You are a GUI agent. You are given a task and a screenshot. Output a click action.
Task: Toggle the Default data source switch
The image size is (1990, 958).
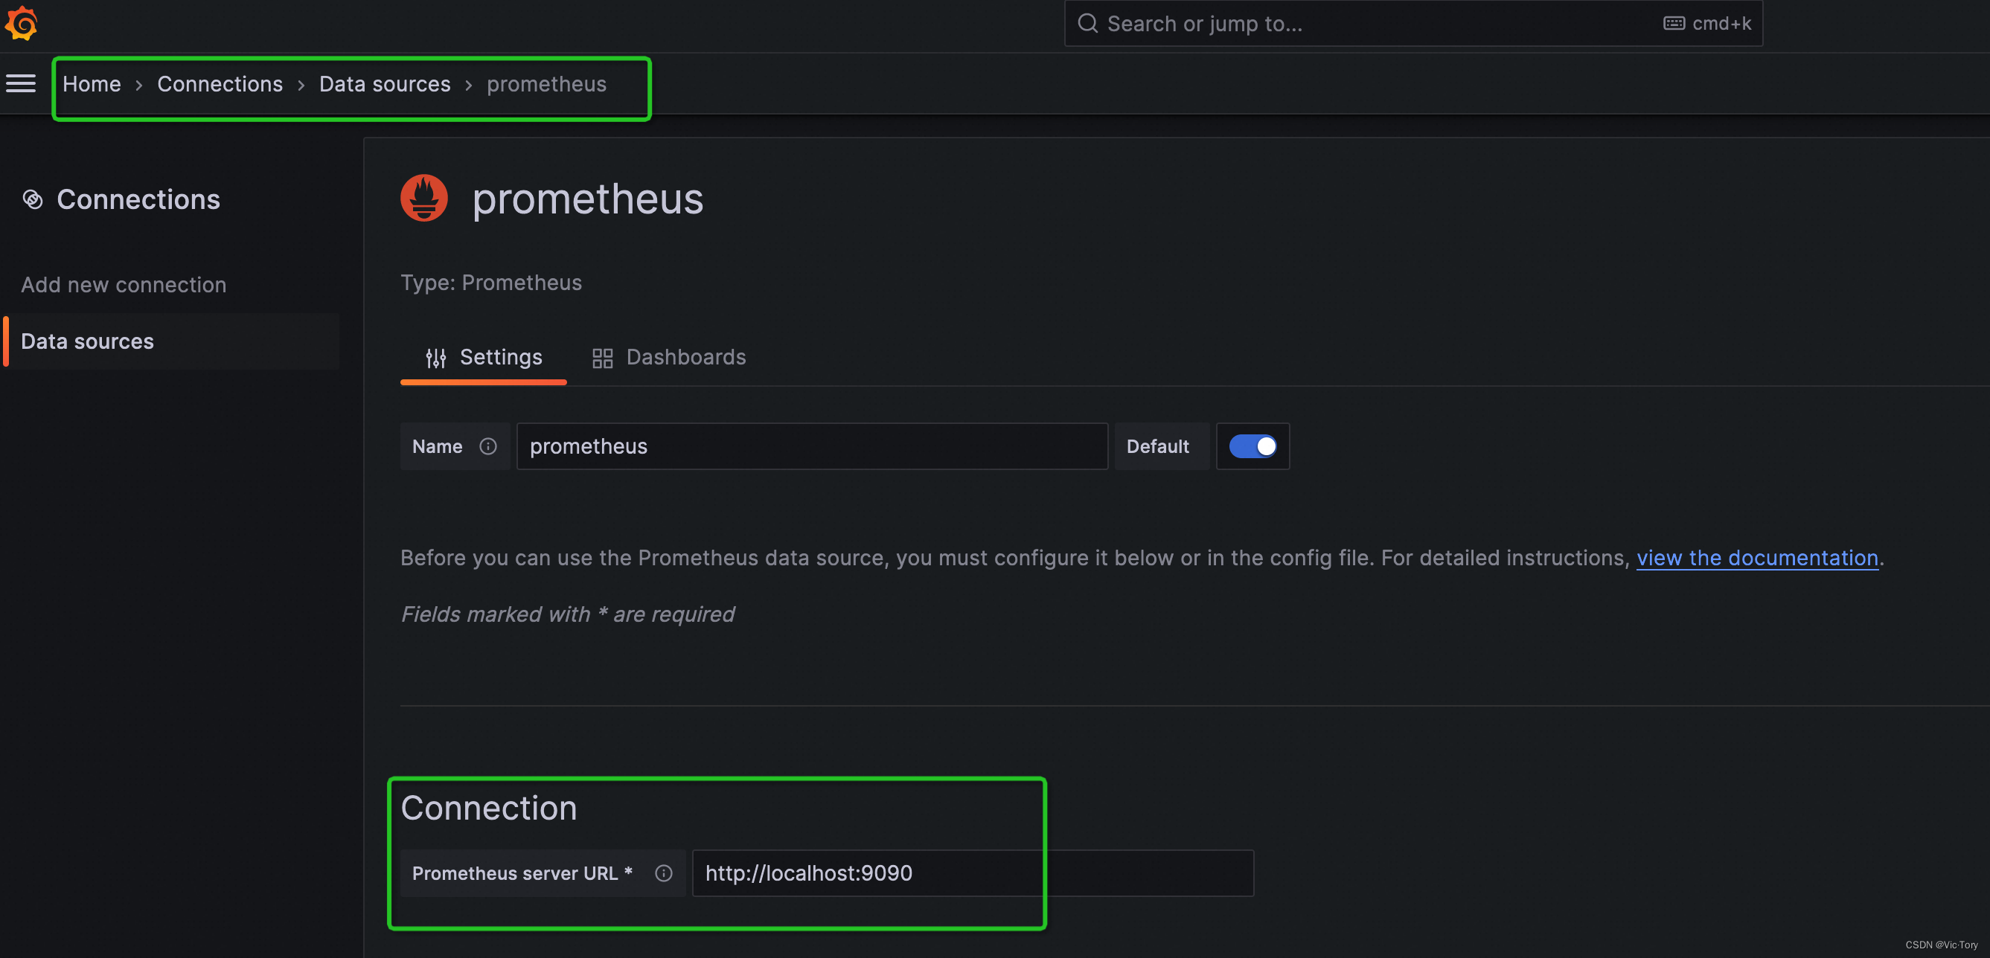point(1252,446)
